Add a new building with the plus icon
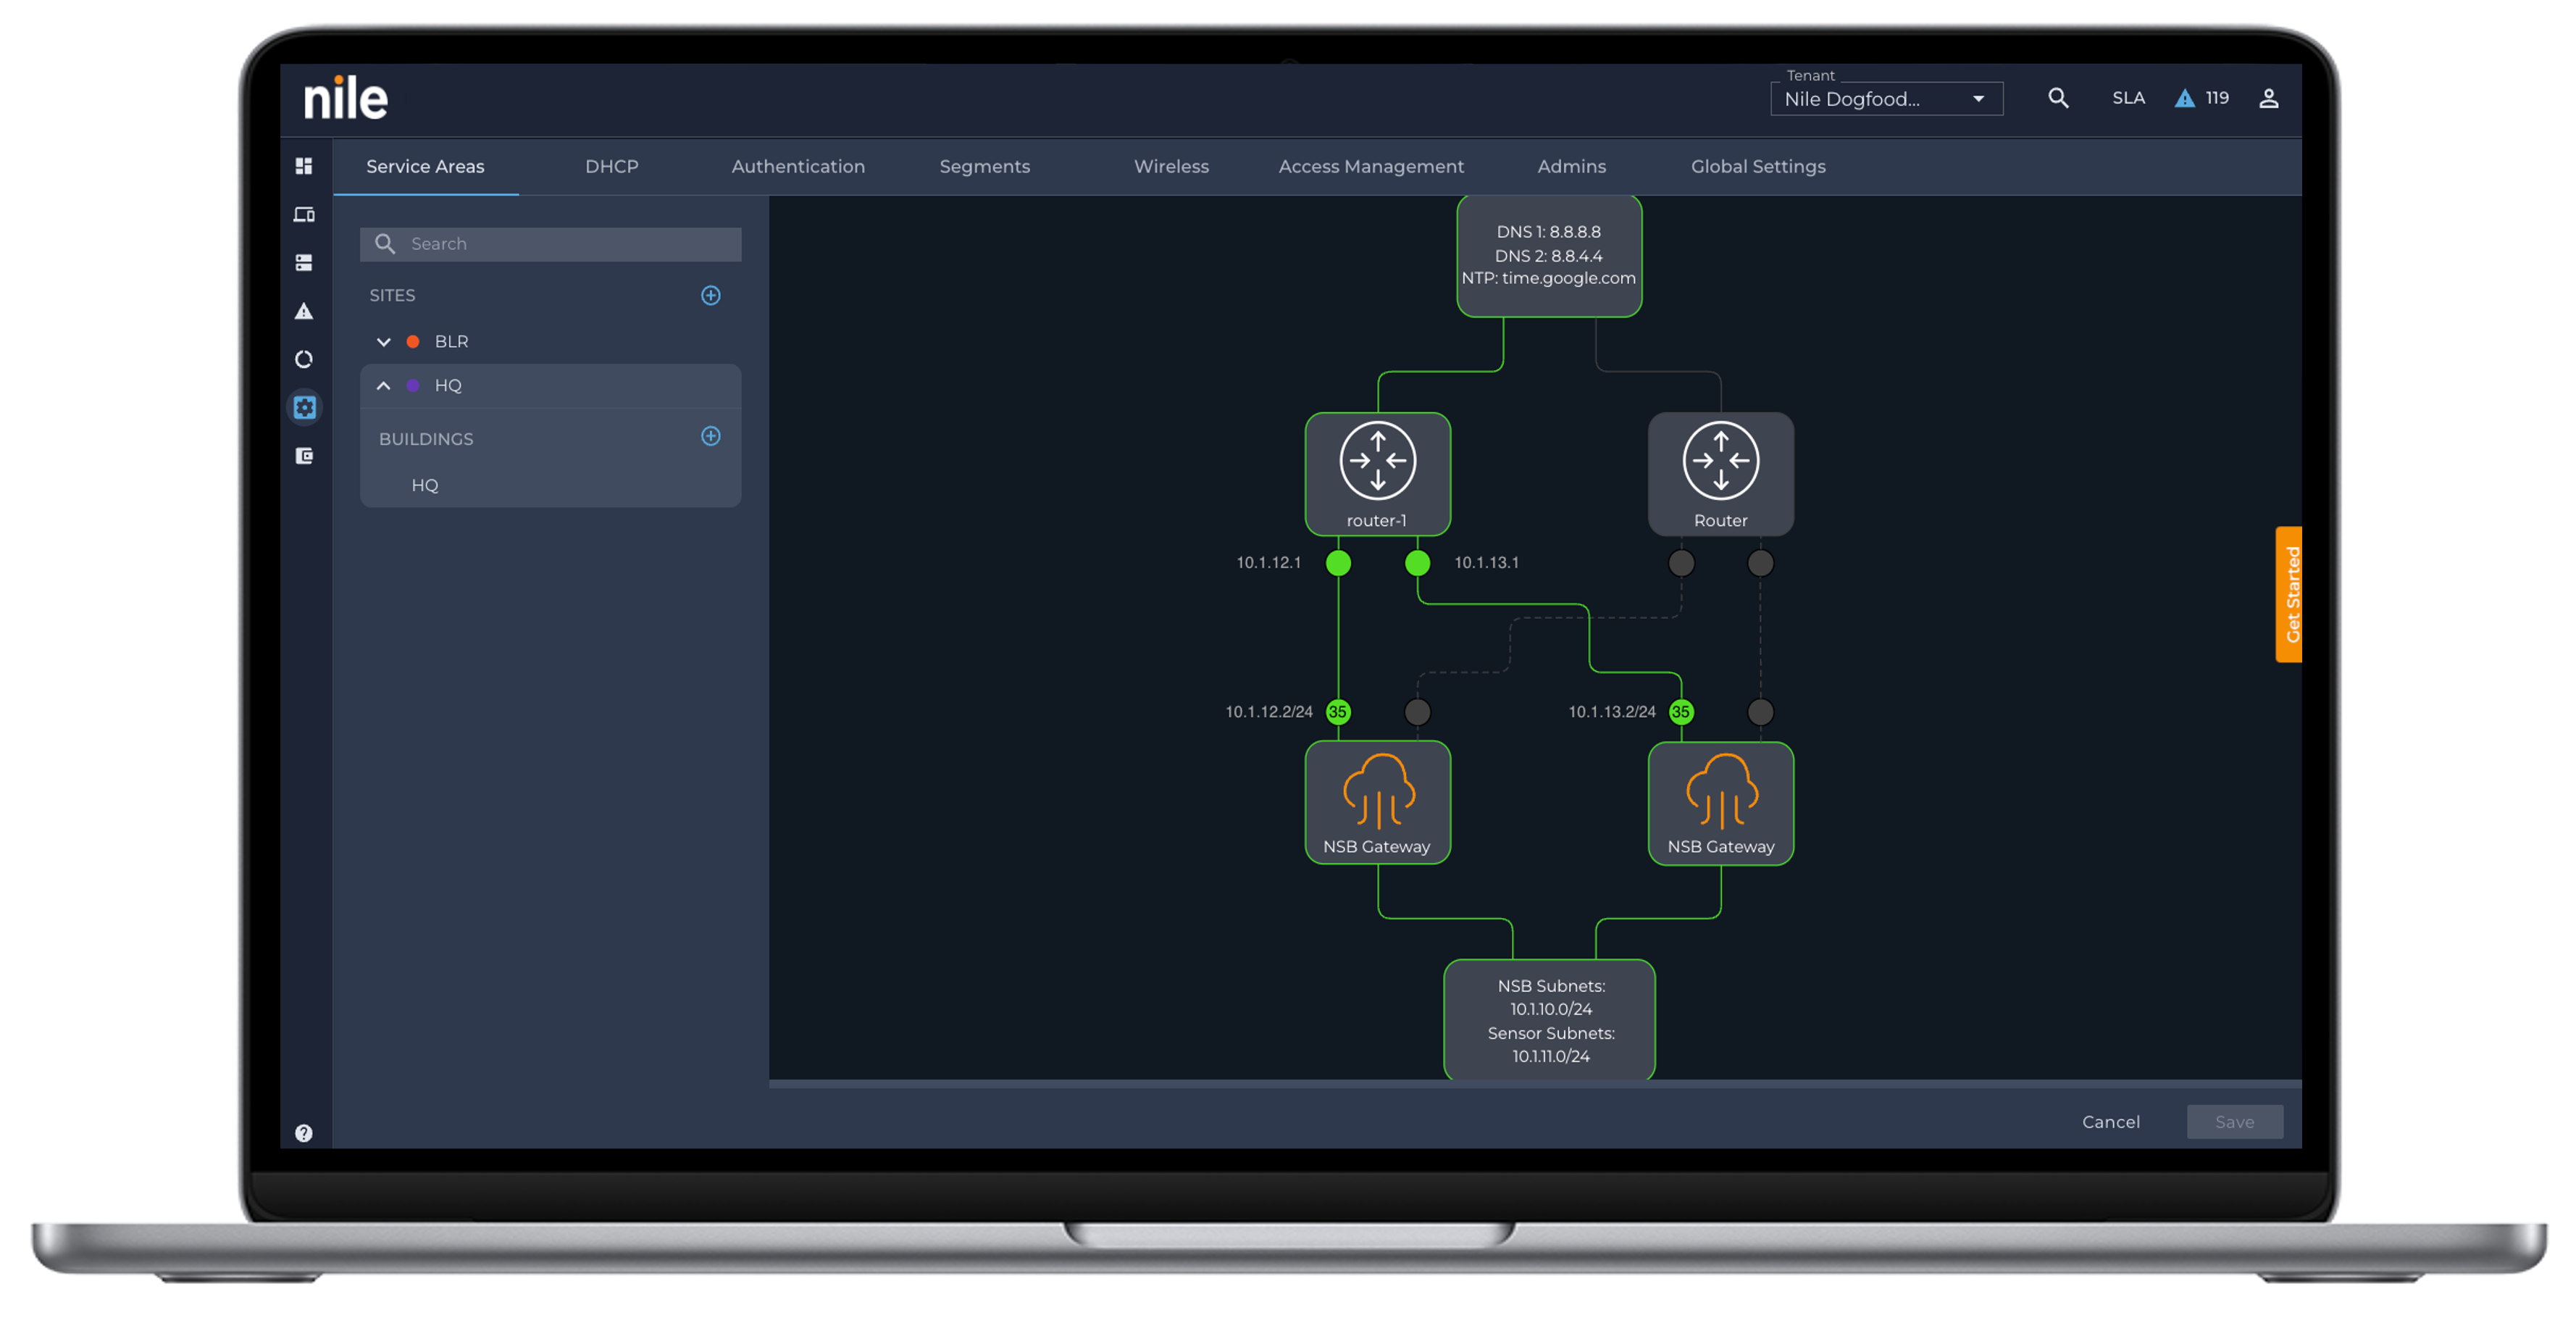The image size is (2576, 1318). (x=710, y=436)
